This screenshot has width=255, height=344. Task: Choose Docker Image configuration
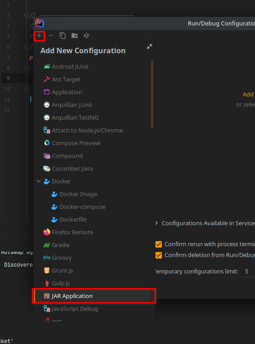pyautogui.click(x=94, y=194)
